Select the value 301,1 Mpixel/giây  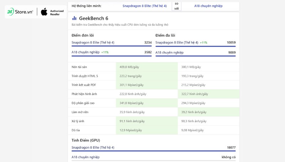131,85
